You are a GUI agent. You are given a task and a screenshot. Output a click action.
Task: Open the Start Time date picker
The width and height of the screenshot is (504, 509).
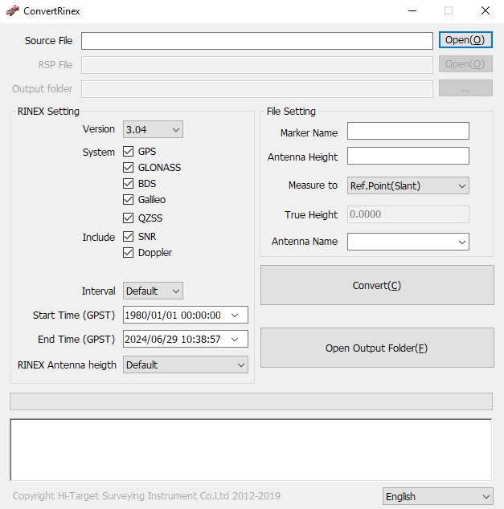[234, 316]
